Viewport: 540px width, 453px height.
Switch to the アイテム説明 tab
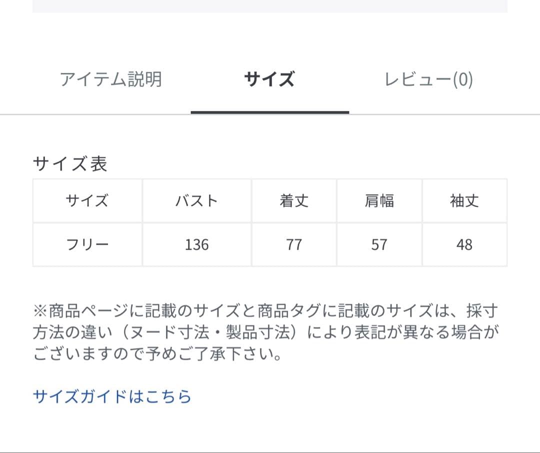coord(112,78)
